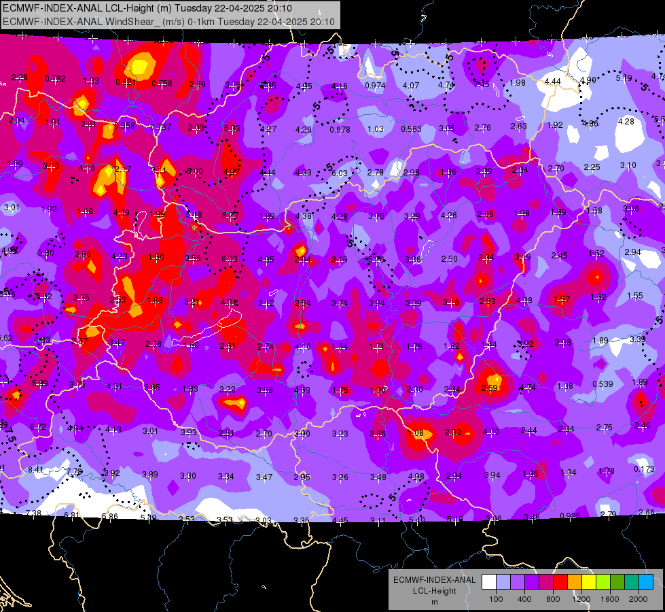Click the value 1.60 near the lake outline
Viewport: 665px width, 612px height.
coord(190,345)
